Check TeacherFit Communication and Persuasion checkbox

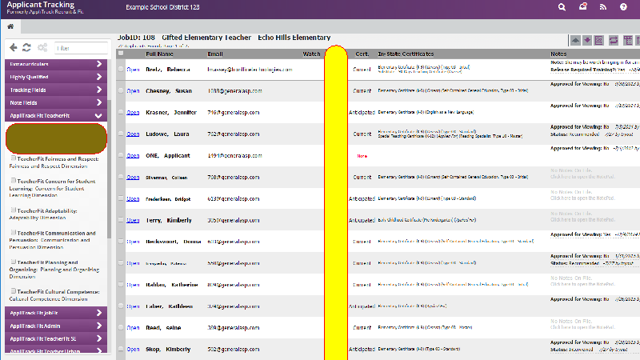click(14, 232)
